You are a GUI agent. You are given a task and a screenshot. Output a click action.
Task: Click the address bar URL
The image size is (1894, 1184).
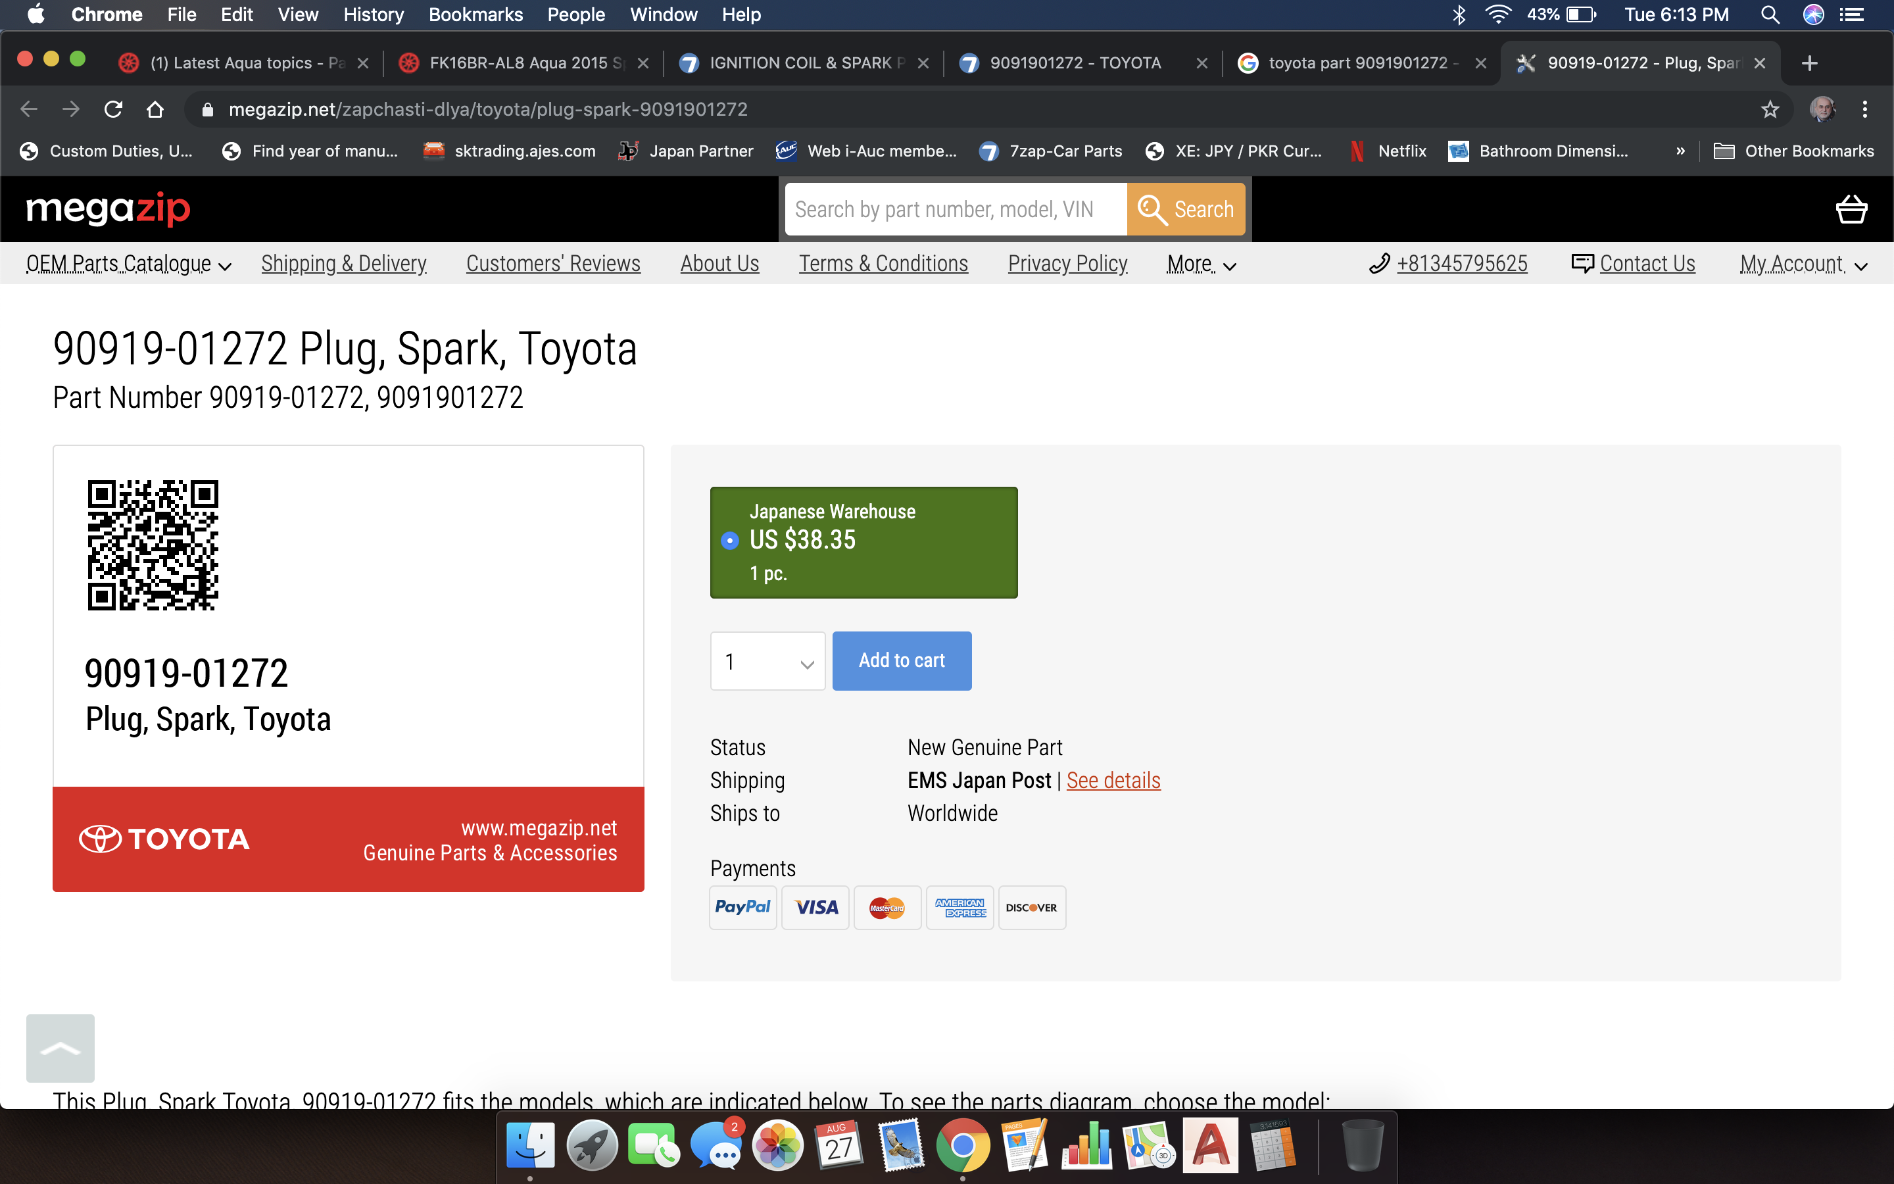pos(487,109)
